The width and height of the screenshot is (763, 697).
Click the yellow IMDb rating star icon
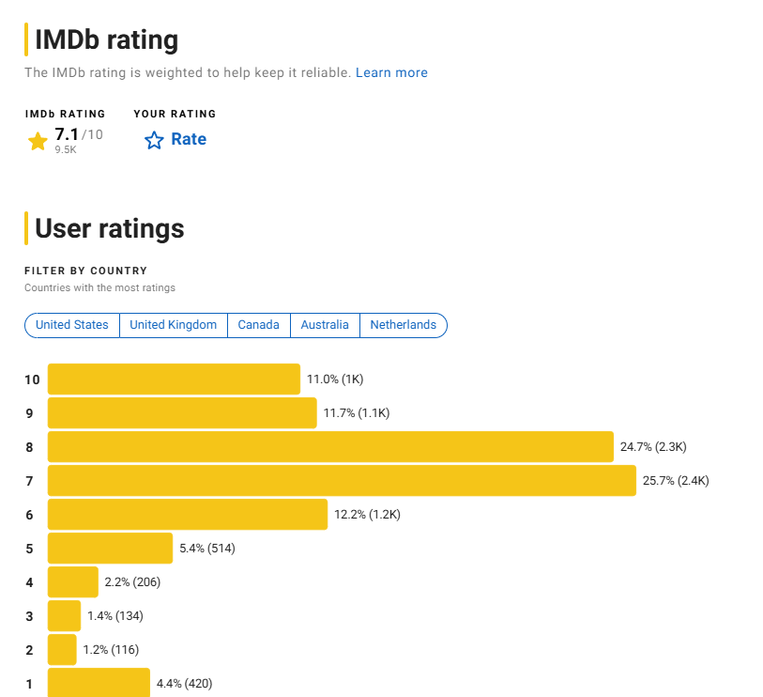coord(38,141)
